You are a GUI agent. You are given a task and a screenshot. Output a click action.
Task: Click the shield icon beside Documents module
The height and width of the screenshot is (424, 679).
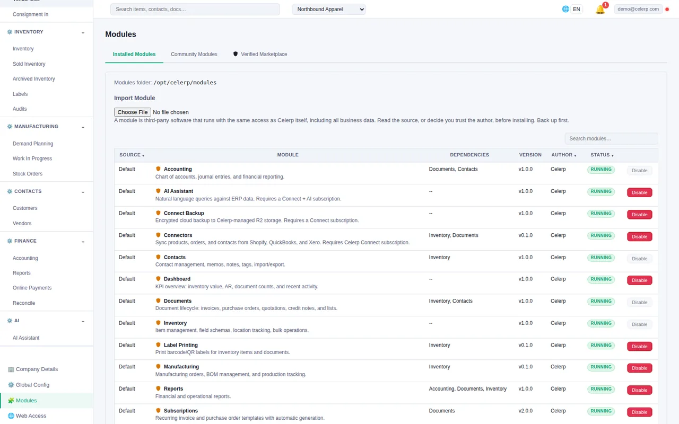tap(158, 301)
